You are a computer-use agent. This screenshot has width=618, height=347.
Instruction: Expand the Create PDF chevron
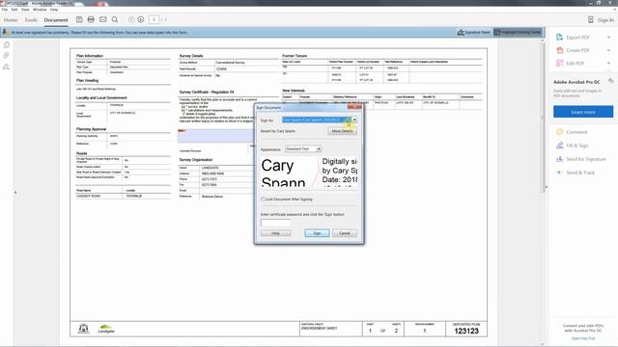tap(609, 50)
